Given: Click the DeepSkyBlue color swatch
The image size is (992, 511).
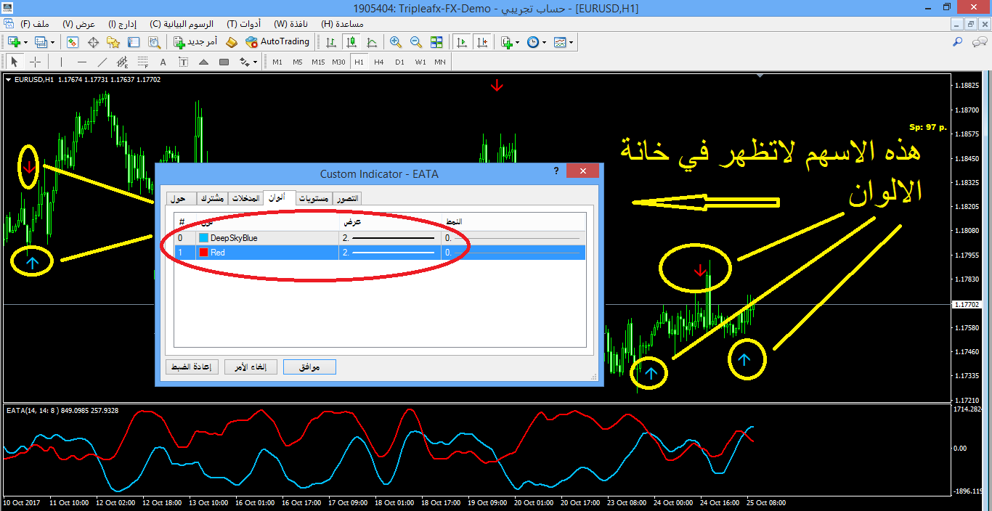Looking at the screenshot, I should [x=203, y=237].
